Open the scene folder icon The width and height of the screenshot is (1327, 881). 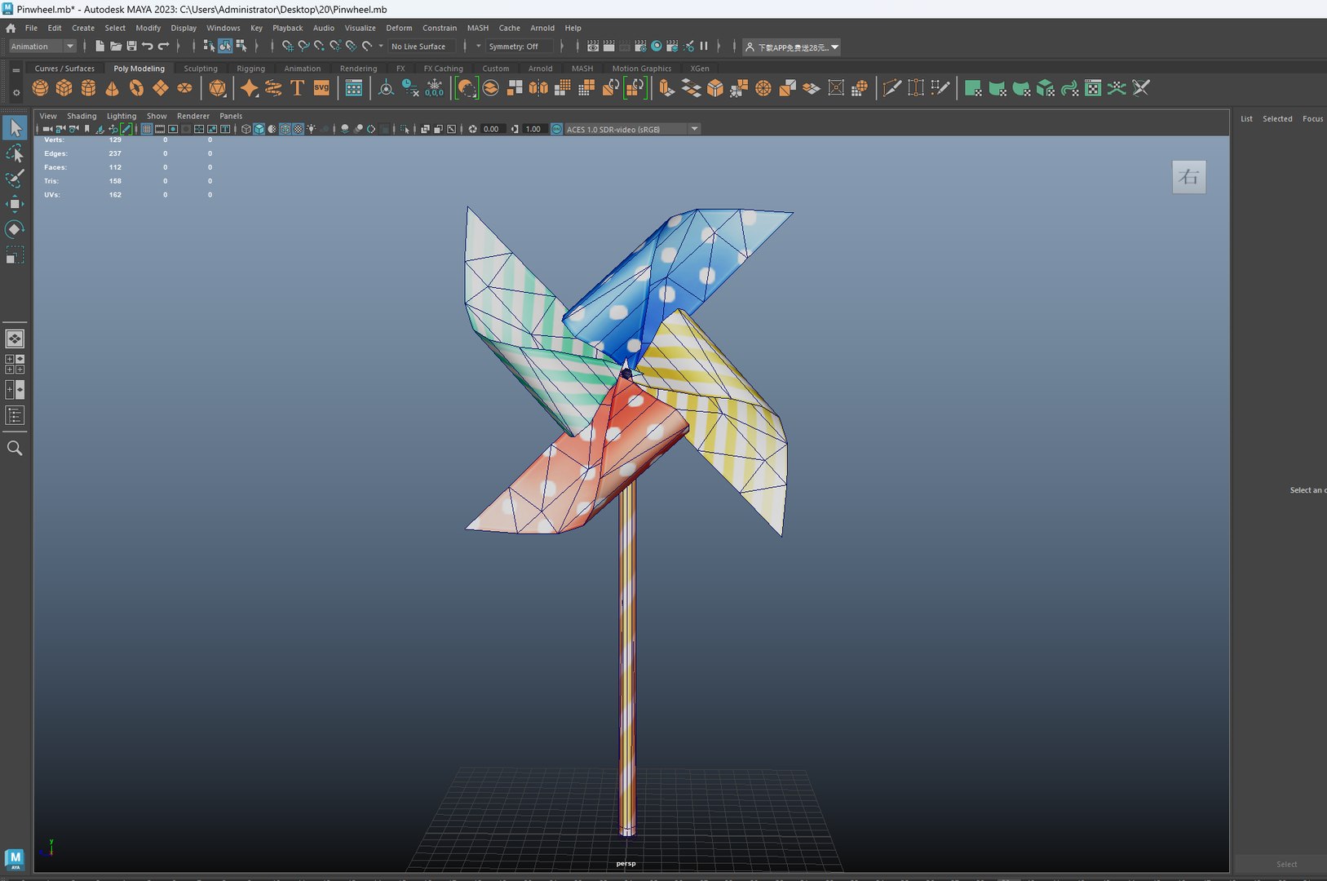click(116, 46)
